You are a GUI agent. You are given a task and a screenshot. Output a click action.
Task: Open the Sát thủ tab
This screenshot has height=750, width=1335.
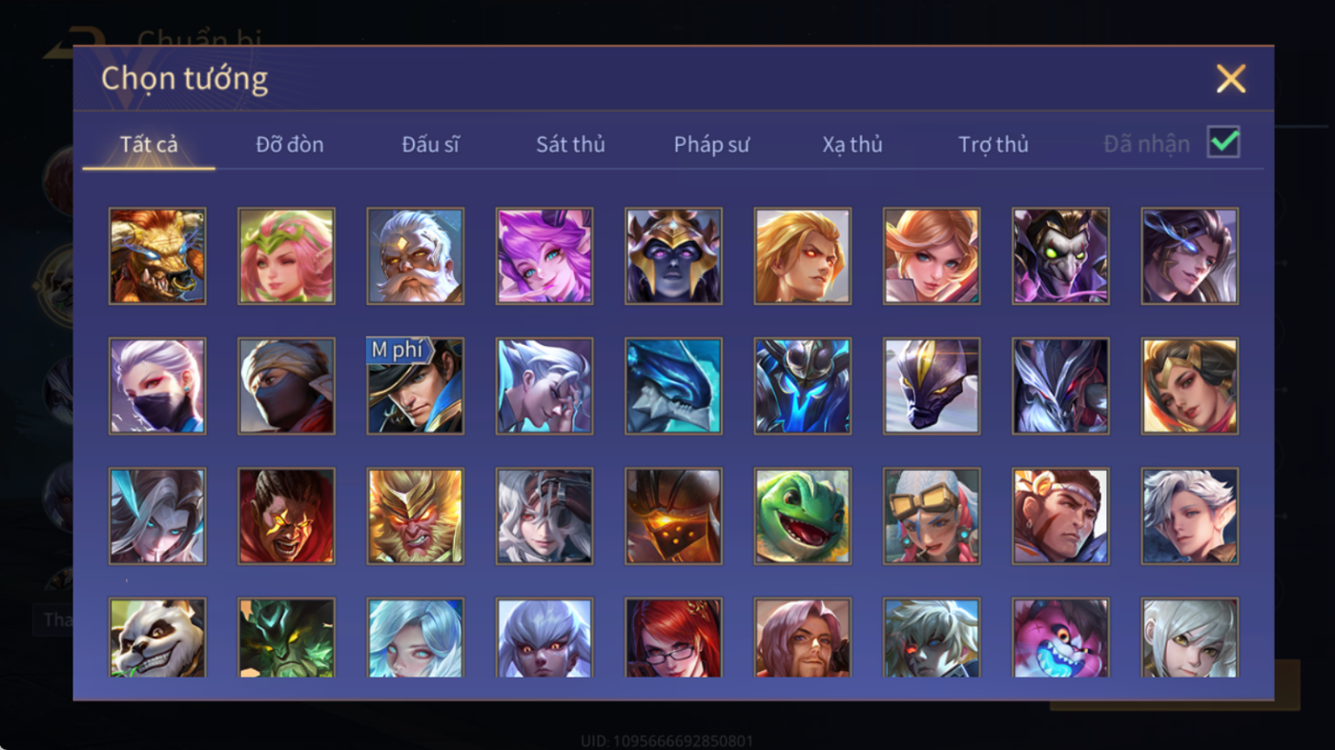coord(570,144)
